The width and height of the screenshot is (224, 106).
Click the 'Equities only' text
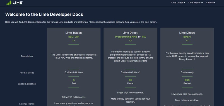click(x=187, y=72)
